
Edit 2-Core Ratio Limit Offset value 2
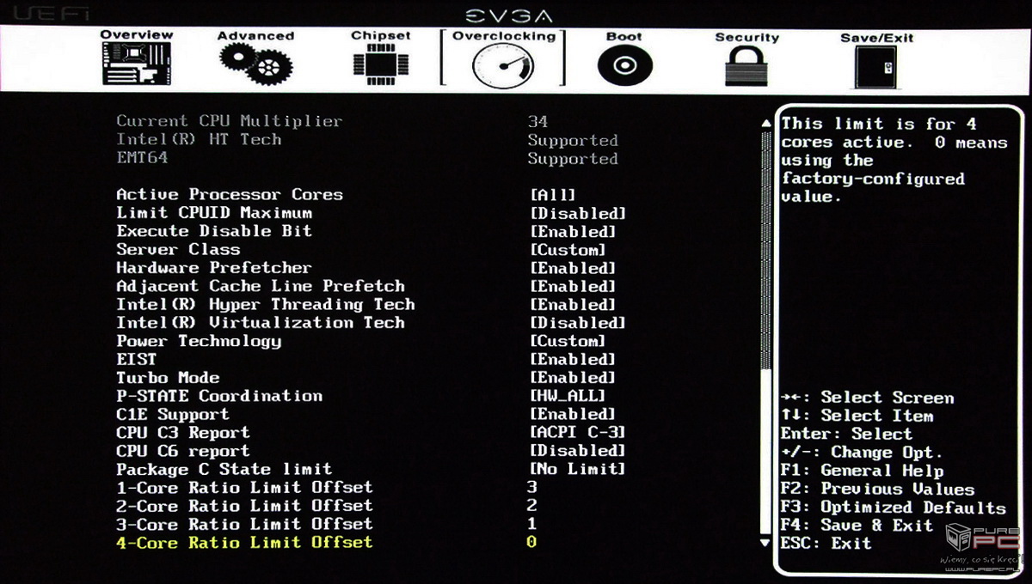click(x=532, y=505)
